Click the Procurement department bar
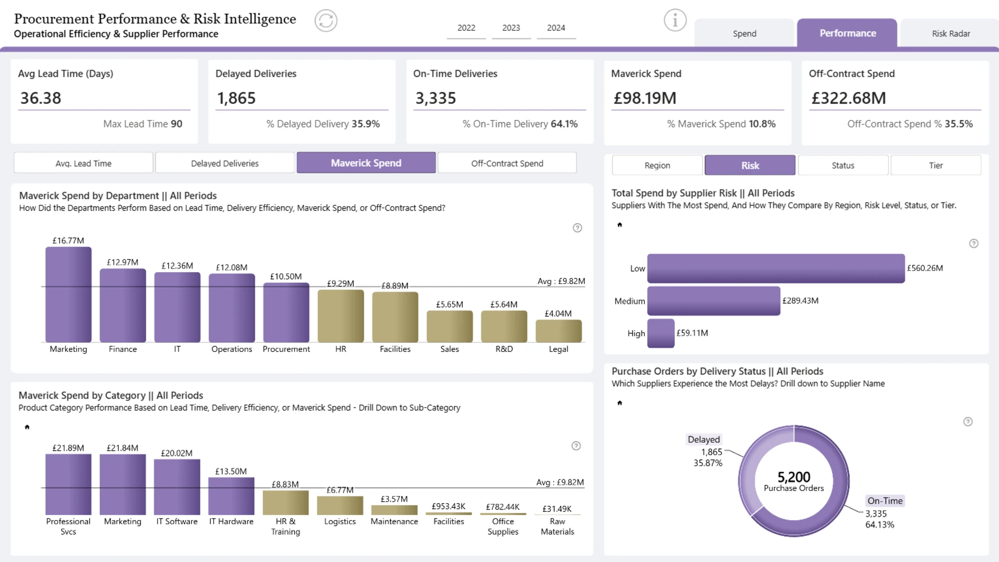Viewport: 999px width, 562px height. (286, 312)
